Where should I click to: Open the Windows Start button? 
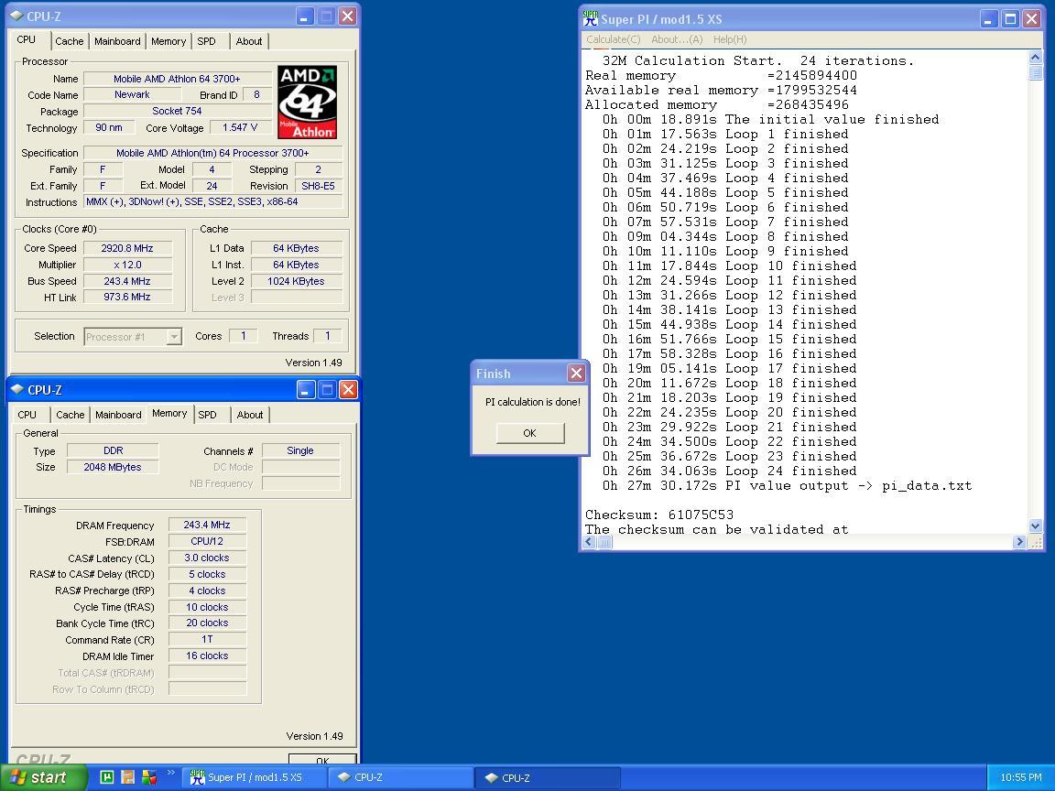coord(44,777)
